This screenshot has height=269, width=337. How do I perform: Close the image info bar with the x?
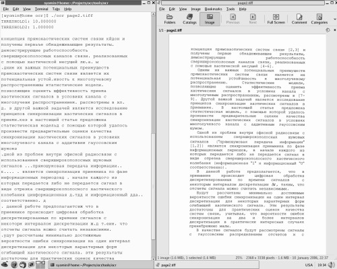click(334, 30)
